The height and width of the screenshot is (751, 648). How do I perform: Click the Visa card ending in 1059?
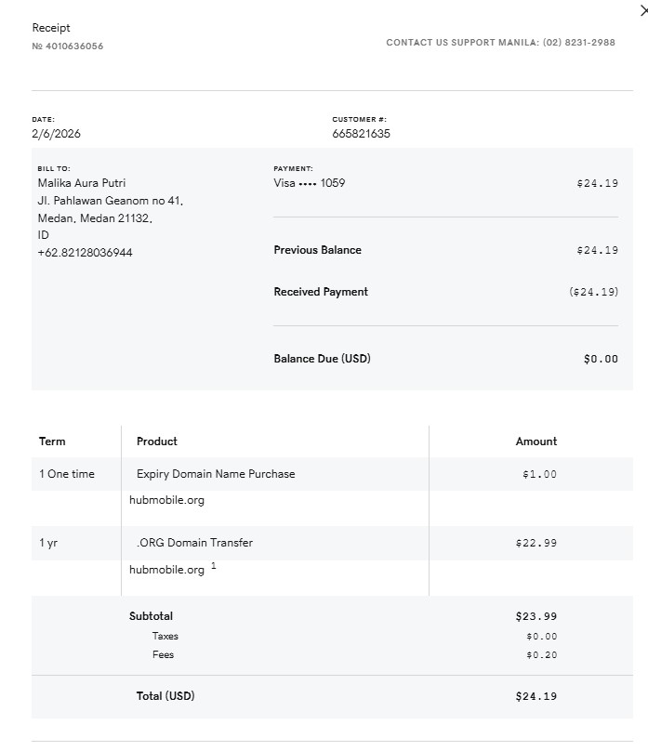click(x=309, y=183)
